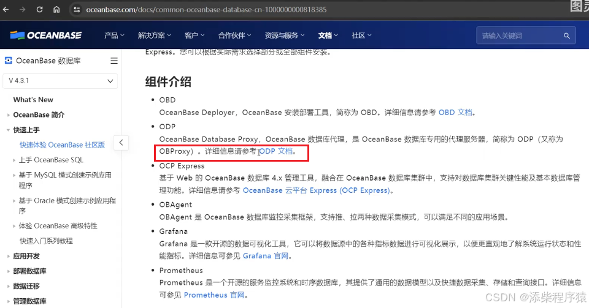
Task: Open 快速体验 OceanBase 社区版 page
Action: coord(62,145)
